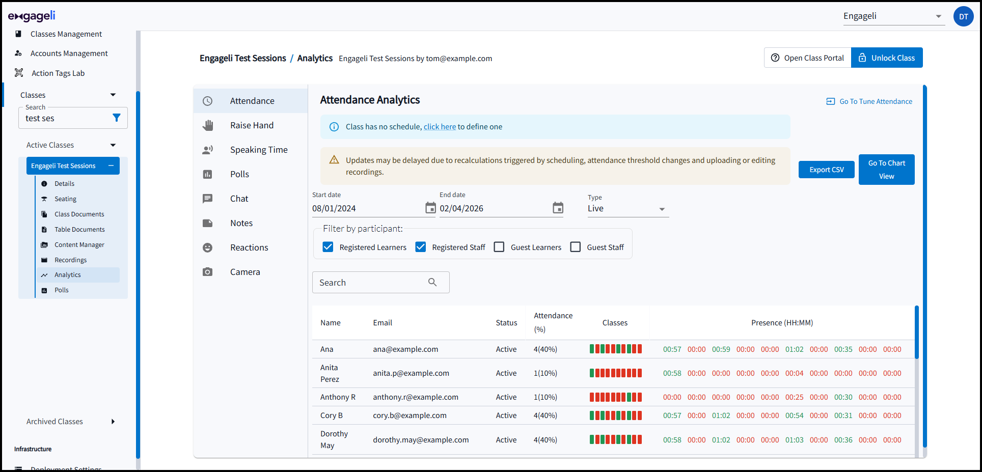Click the Camera icon in analytics menu
The image size is (982, 472).
(x=208, y=272)
